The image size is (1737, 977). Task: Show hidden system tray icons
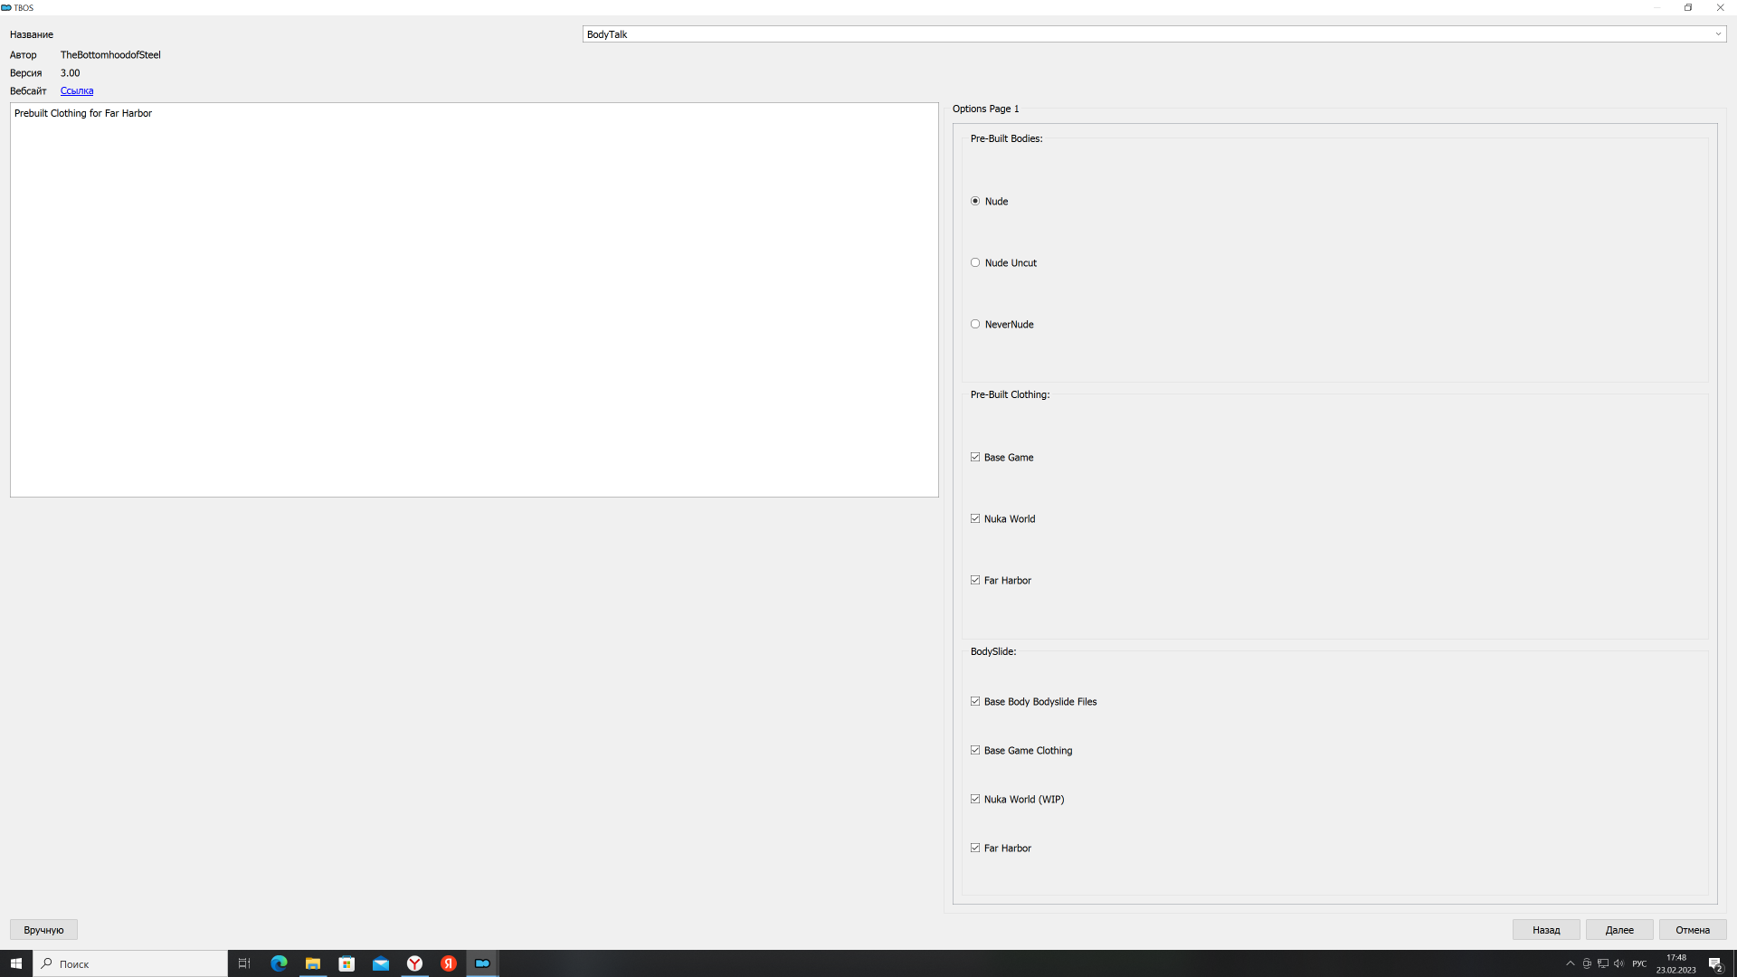tap(1571, 963)
